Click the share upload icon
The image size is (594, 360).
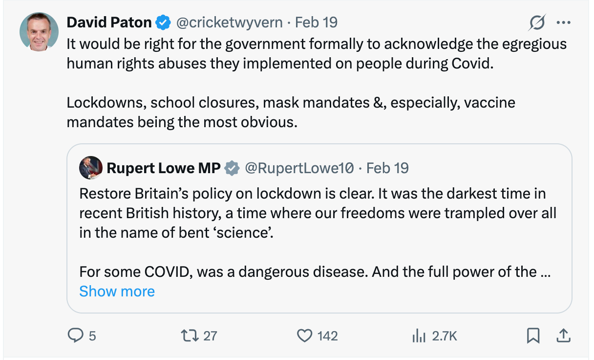[x=563, y=336]
